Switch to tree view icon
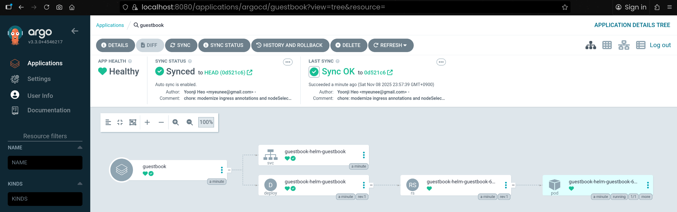Viewport: 677px width, 212px height. click(x=591, y=45)
